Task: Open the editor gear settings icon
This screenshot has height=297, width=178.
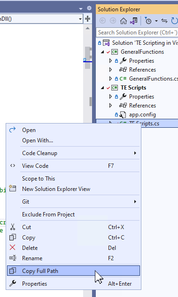Action: 89,8
